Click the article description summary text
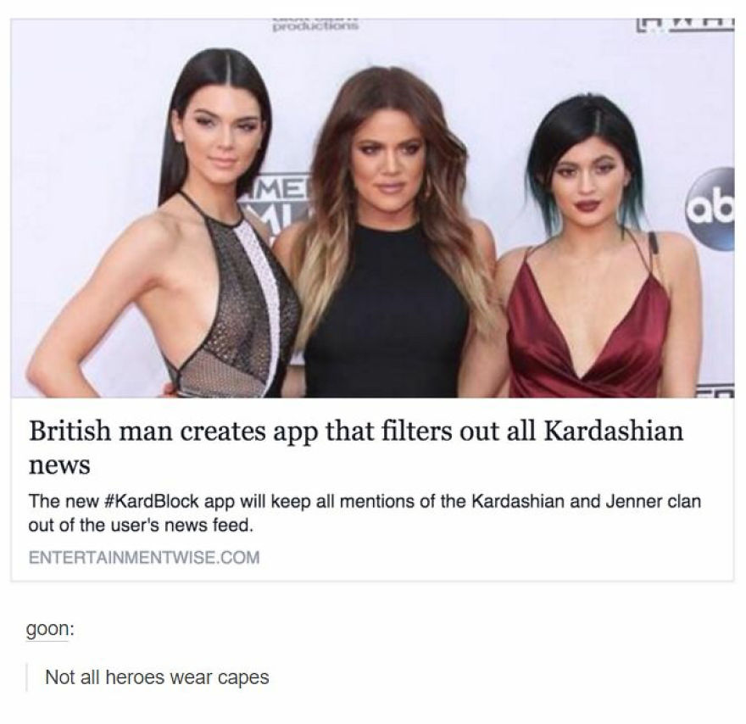Image resolution: width=746 pixels, height=724 pixels. tap(365, 513)
